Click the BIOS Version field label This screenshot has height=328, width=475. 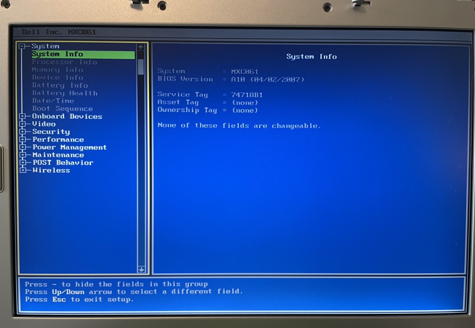pos(185,79)
